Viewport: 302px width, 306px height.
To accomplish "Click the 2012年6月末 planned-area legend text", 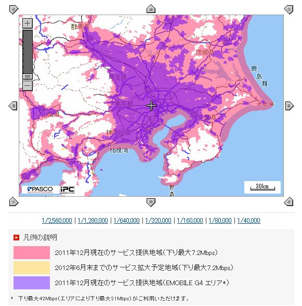I will tap(144, 267).
